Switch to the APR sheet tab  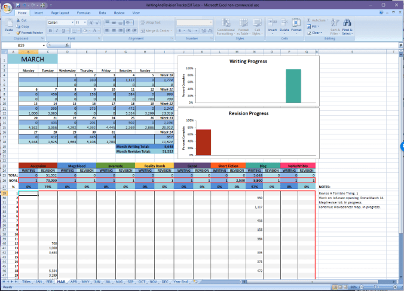pos(74,280)
